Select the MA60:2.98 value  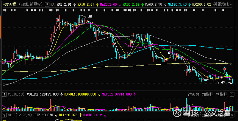point(154,5)
